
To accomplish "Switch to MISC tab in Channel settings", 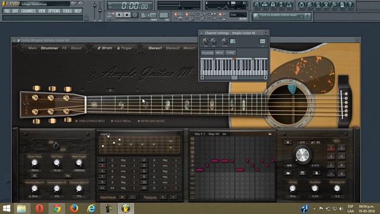I will click(220, 53).
